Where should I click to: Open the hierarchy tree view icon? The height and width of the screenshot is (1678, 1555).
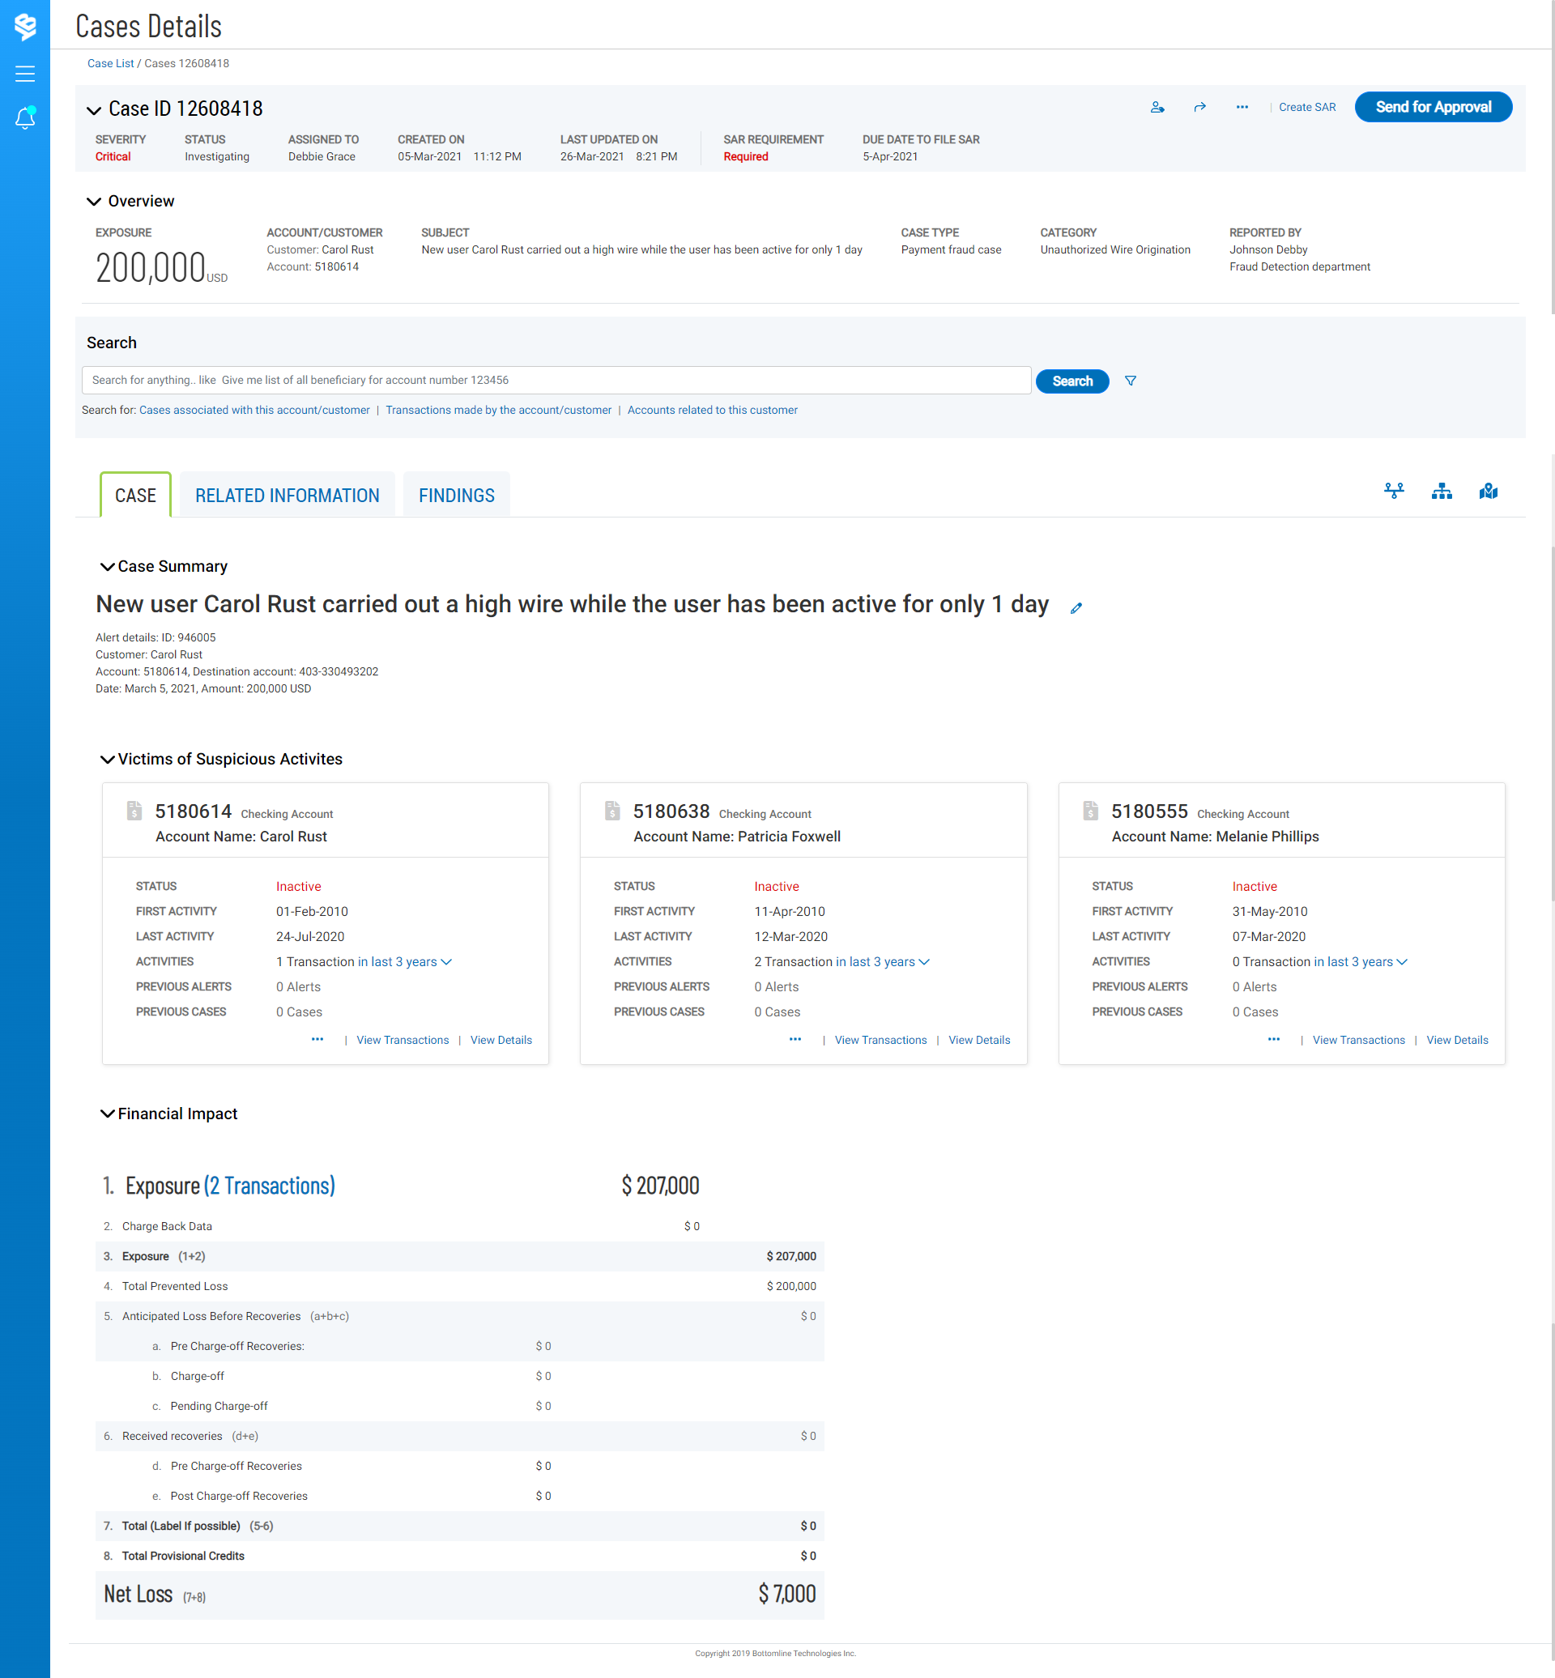1441,492
